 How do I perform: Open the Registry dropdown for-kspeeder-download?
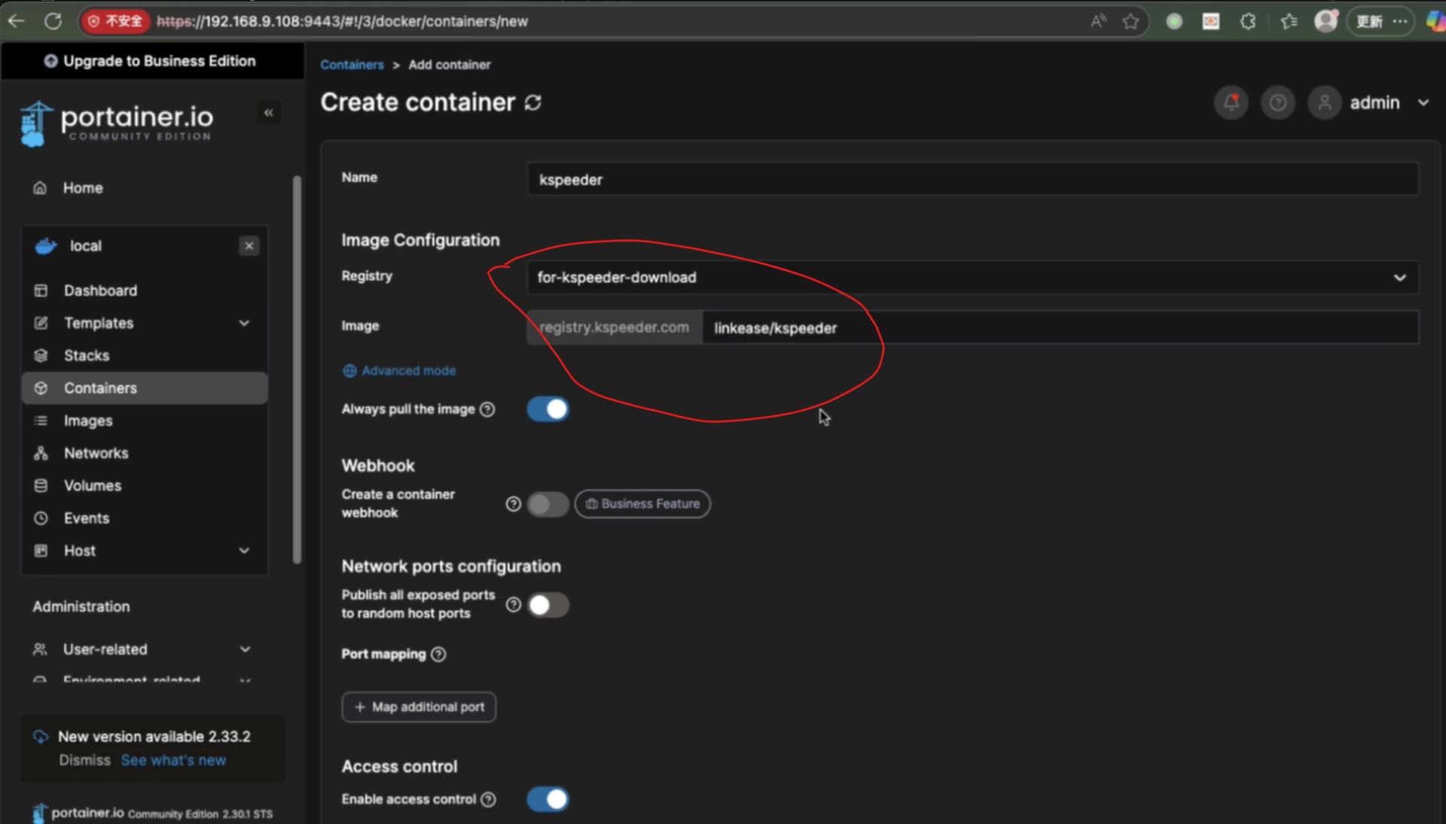972,277
